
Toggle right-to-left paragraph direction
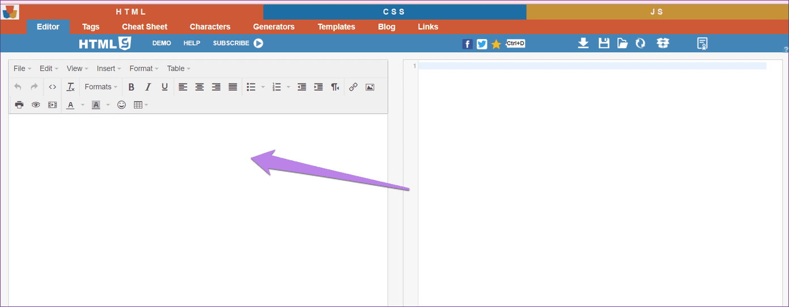tap(335, 87)
